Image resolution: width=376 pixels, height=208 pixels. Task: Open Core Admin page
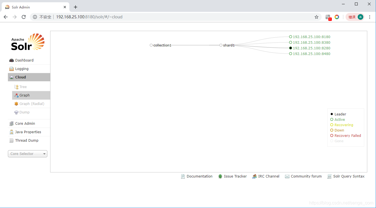29,124
